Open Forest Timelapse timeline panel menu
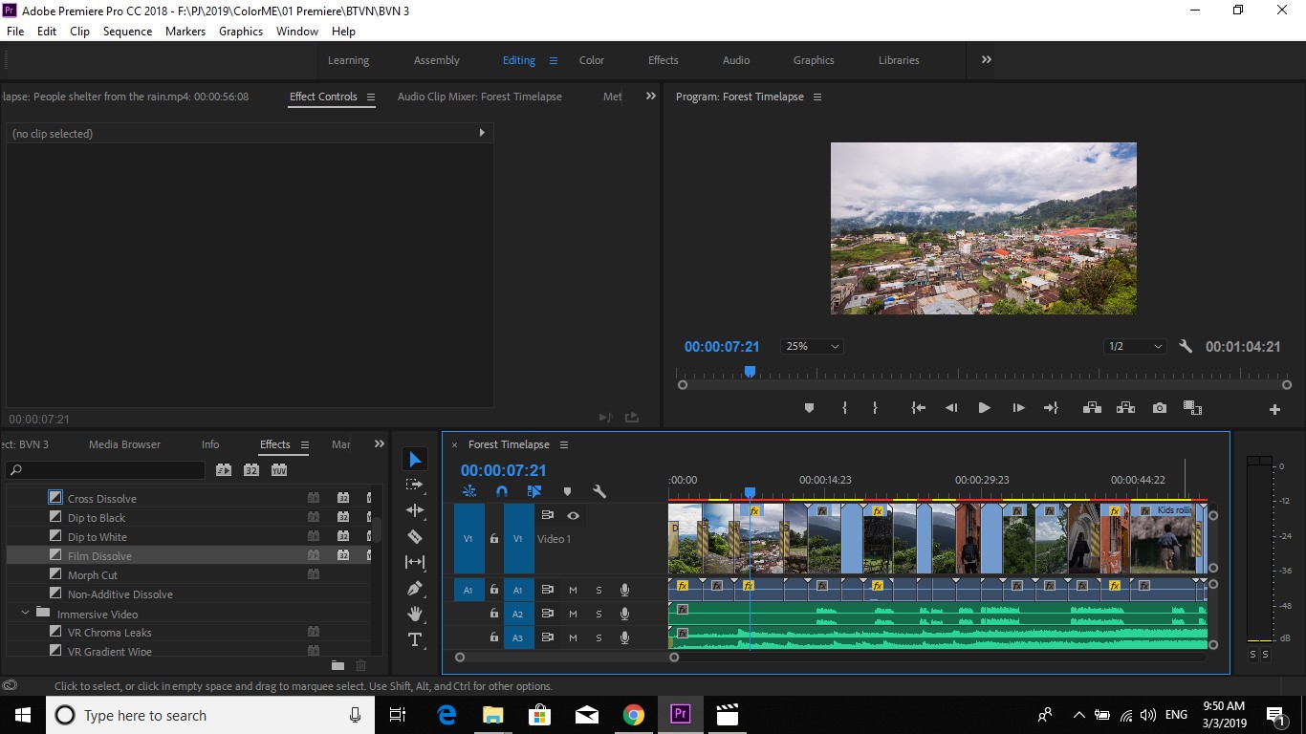1306x734 pixels. click(564, 444)
